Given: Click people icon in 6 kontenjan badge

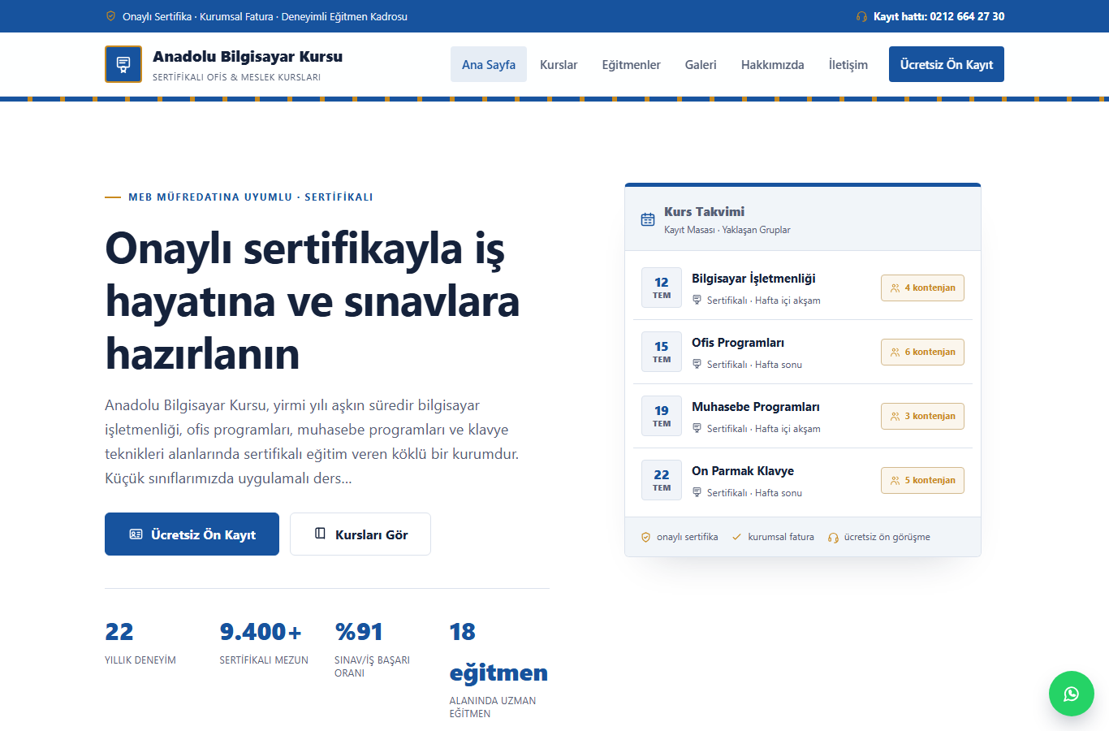Looking at the screenshot, I should coord(895,352).
